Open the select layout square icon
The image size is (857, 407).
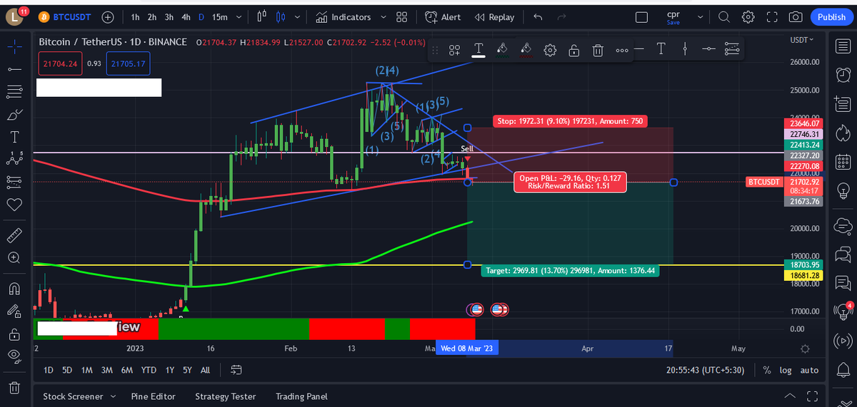pyautogui.click(x=641, y=16)
